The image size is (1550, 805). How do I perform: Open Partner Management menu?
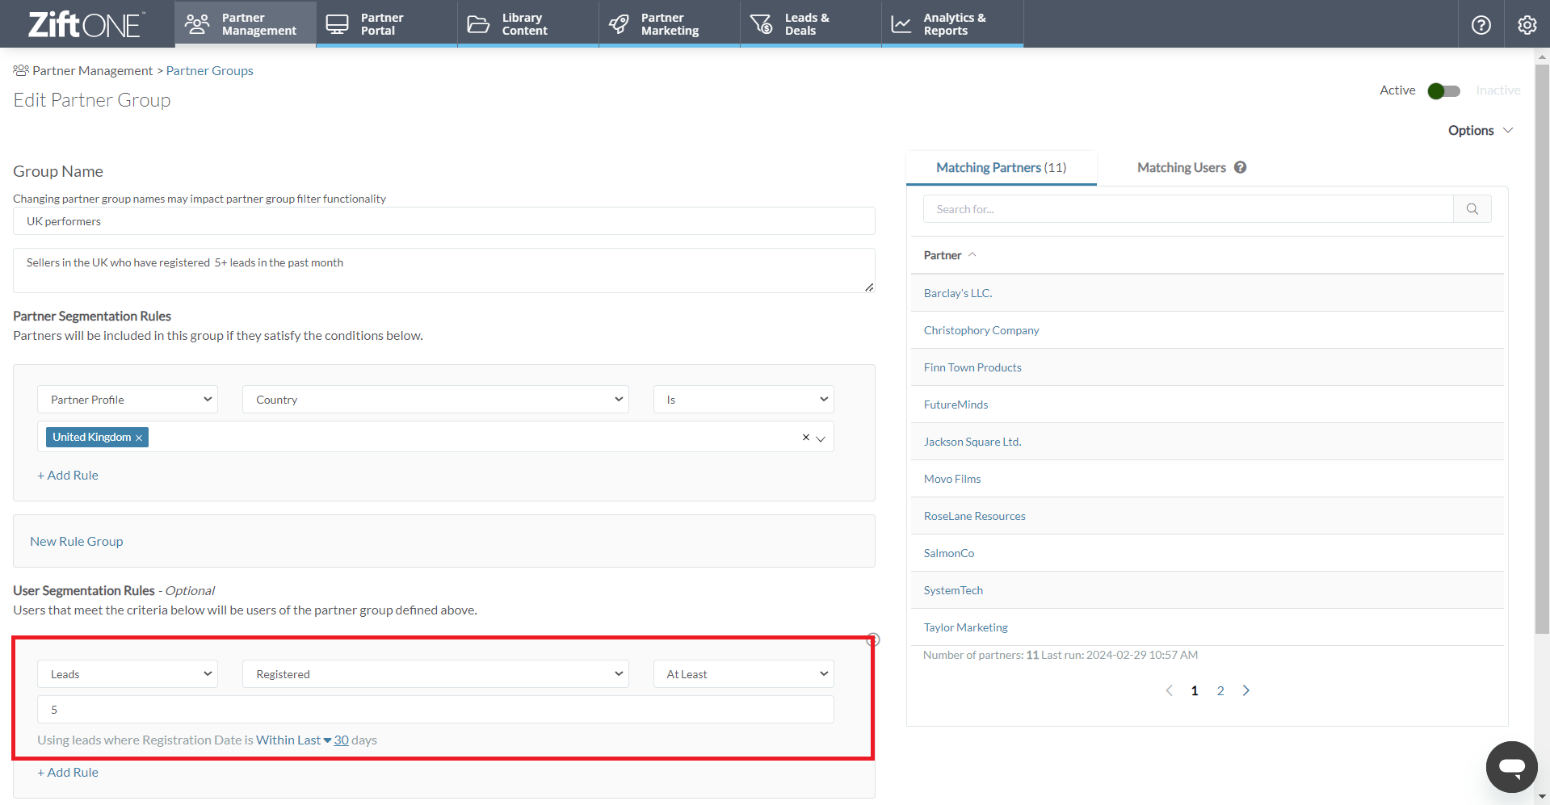(x=246, y=24)
